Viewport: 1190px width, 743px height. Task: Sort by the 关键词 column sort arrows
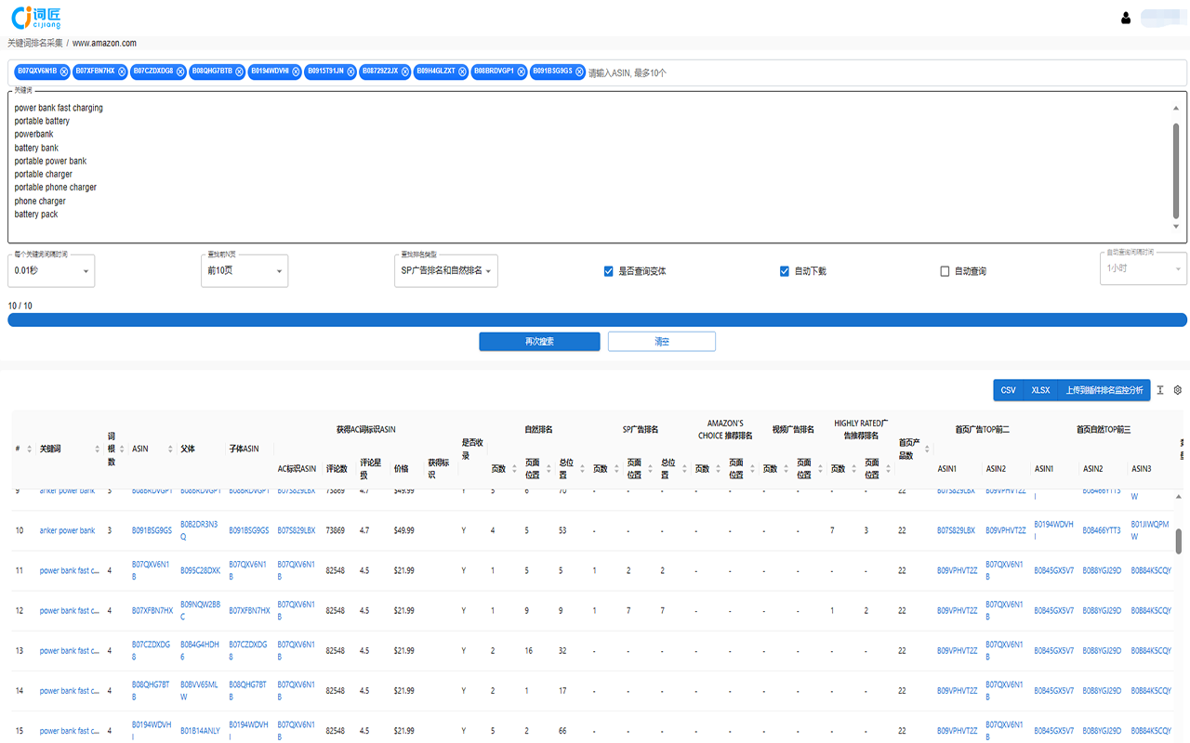point(98,450)
